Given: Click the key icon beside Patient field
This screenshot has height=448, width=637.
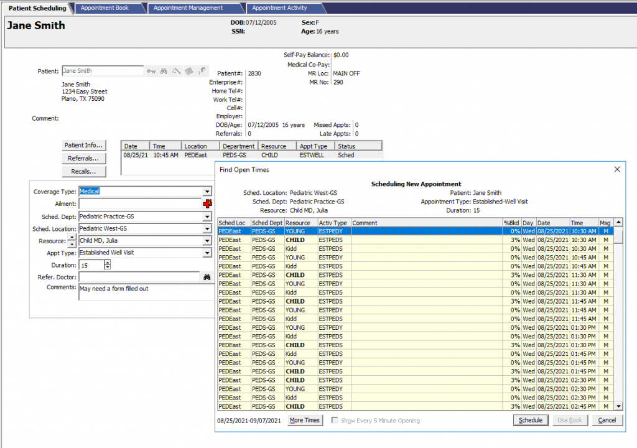Looking at the screenshot, I should pyautogui.click(x=151, y=71).
